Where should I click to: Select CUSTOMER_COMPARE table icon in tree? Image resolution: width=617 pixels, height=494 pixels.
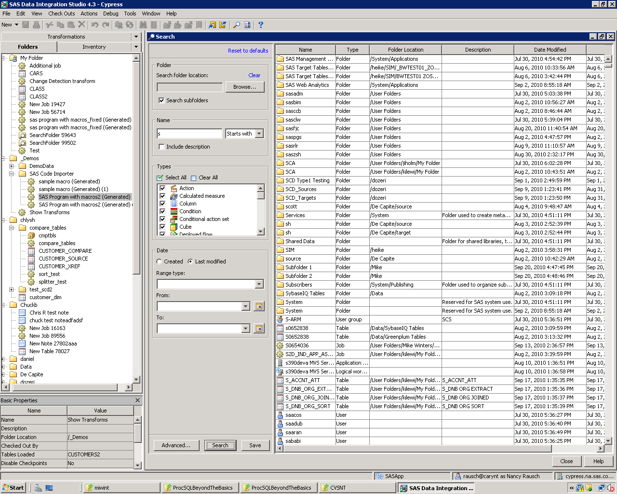[31, 251]
